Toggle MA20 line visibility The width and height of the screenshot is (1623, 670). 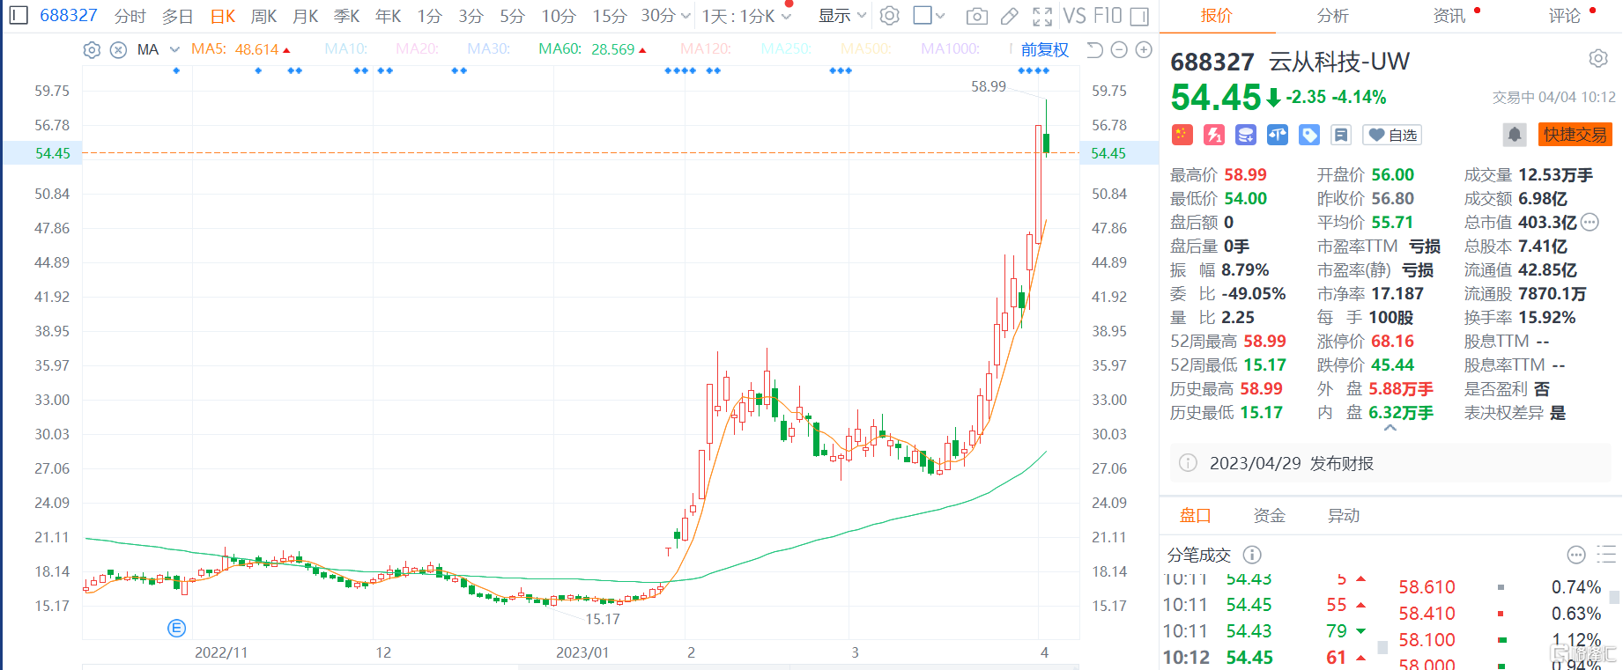tap(417, 49)
